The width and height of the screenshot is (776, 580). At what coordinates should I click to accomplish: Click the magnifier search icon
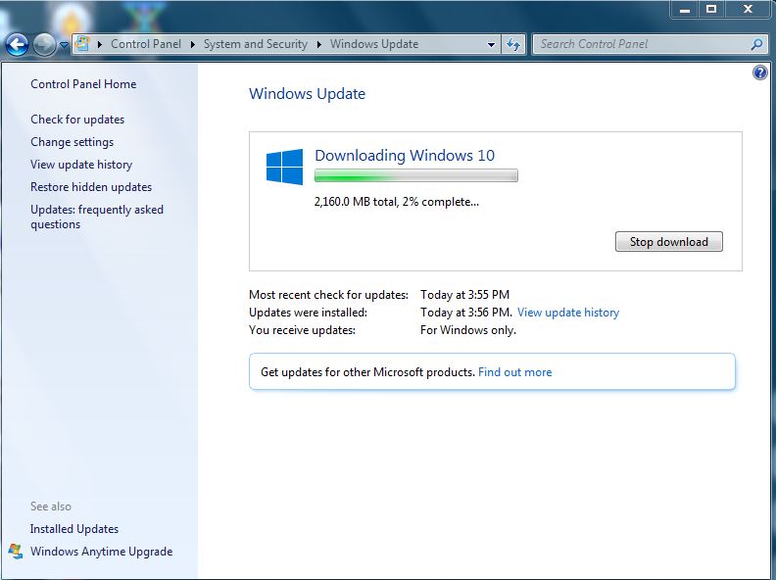coord(756,44)
